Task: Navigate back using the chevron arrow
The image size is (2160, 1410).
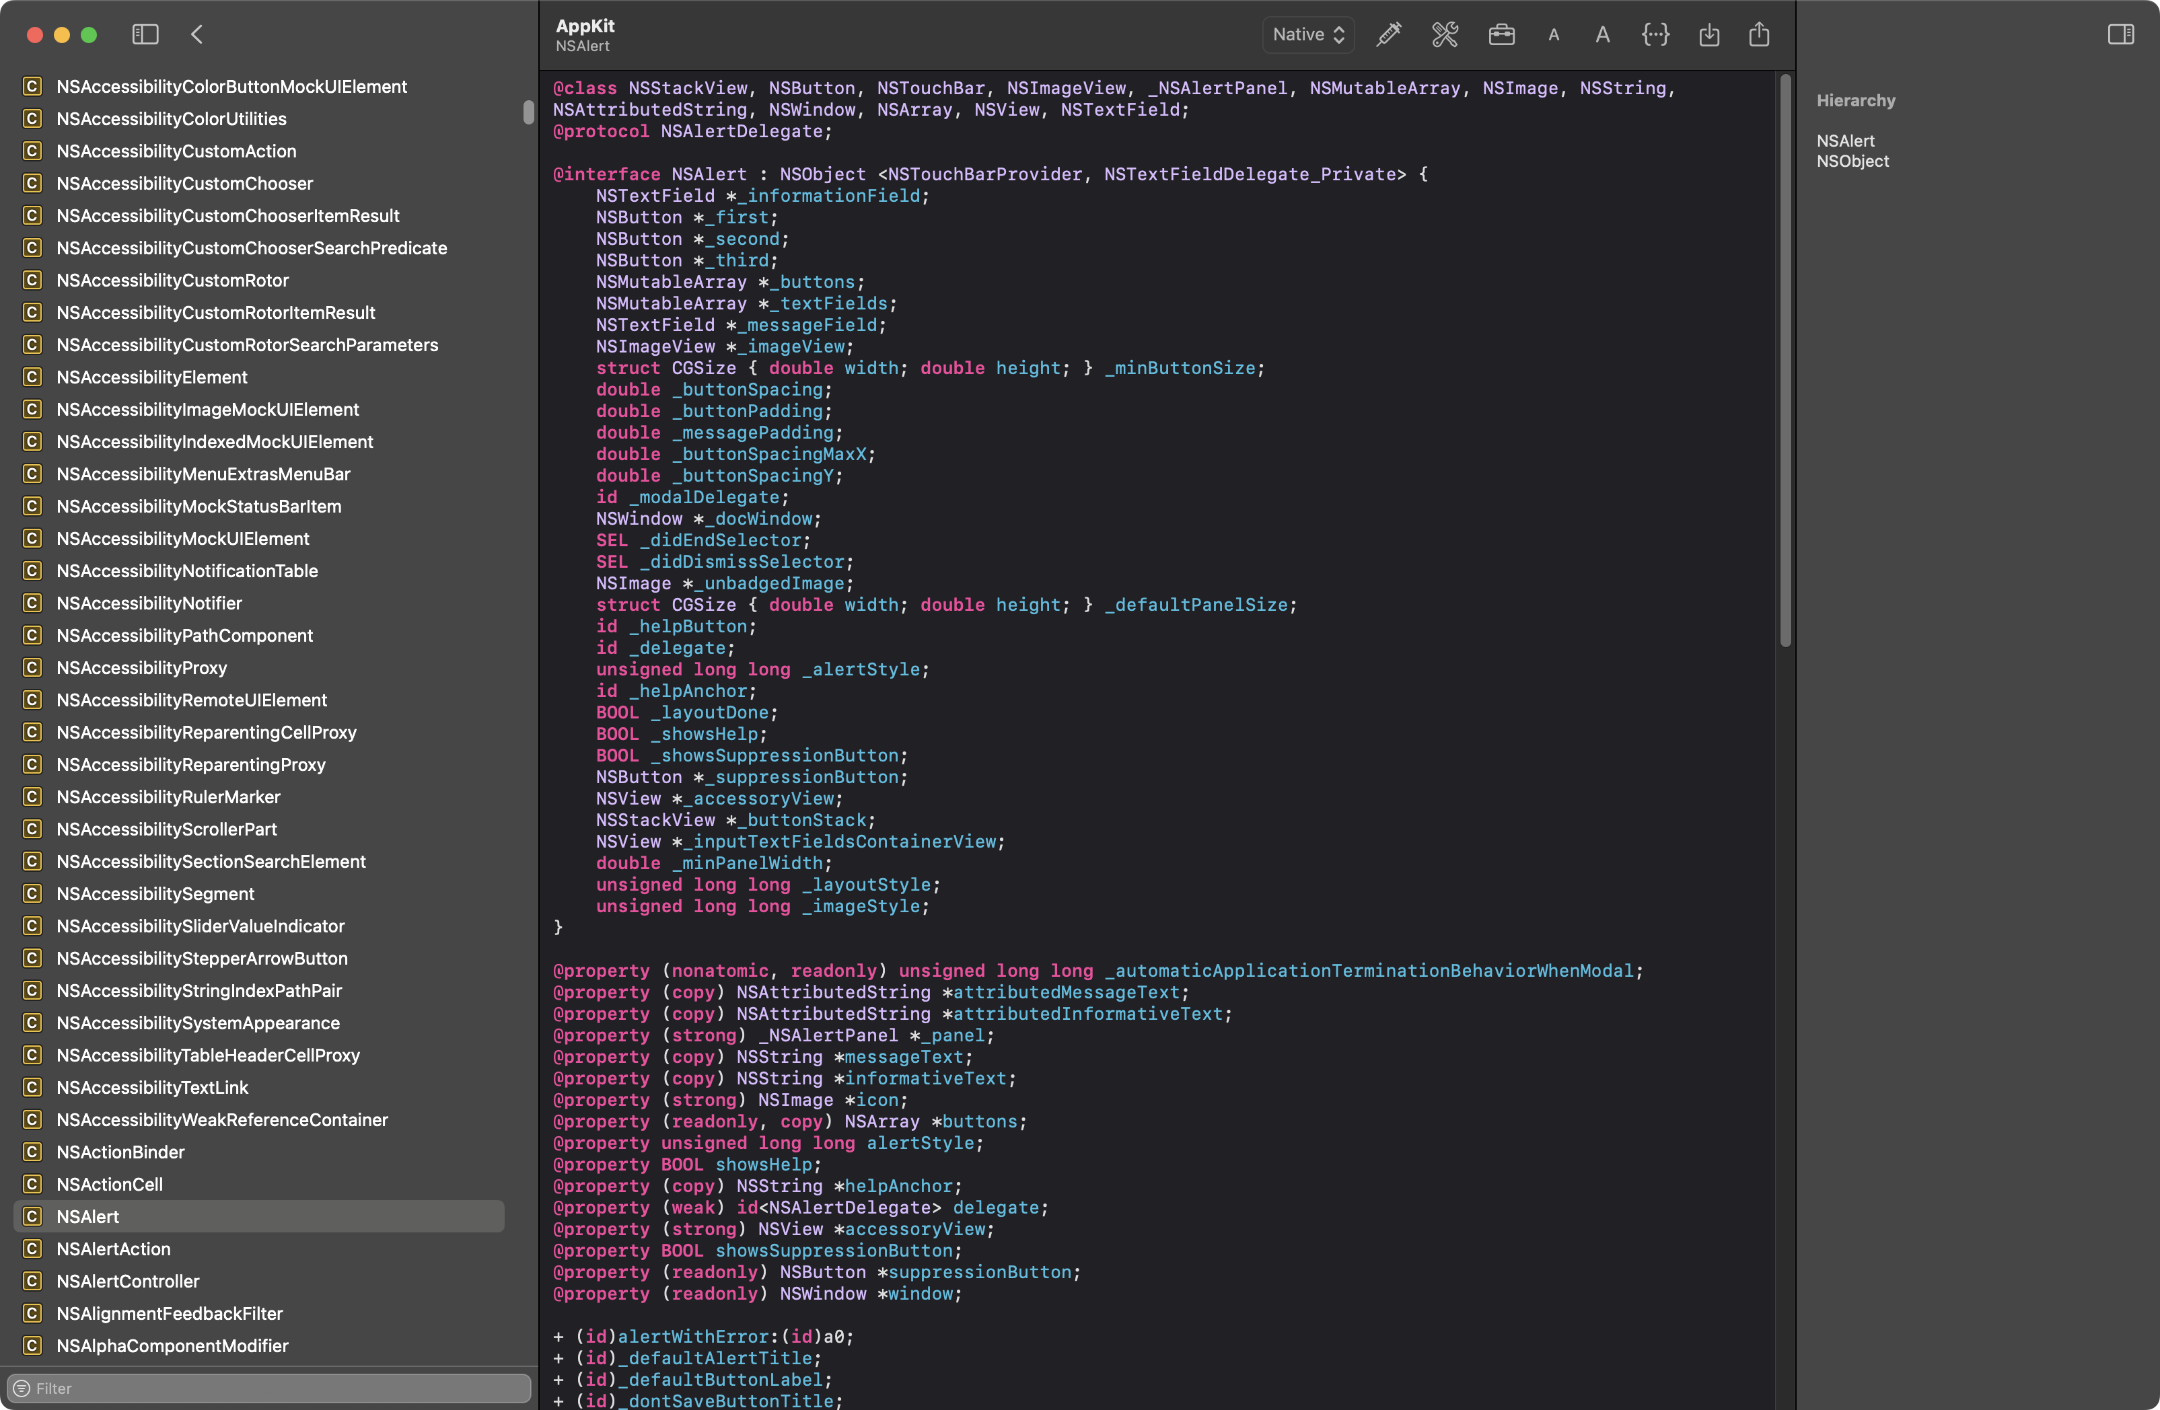Action: pyautogui.click(x=196, y=34)
